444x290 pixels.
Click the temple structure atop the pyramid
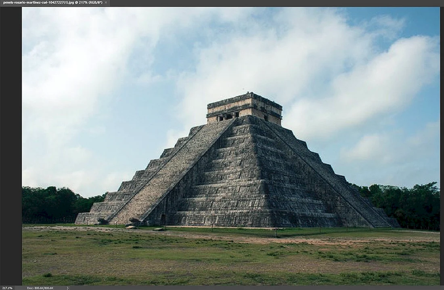[x=244, y=108]
